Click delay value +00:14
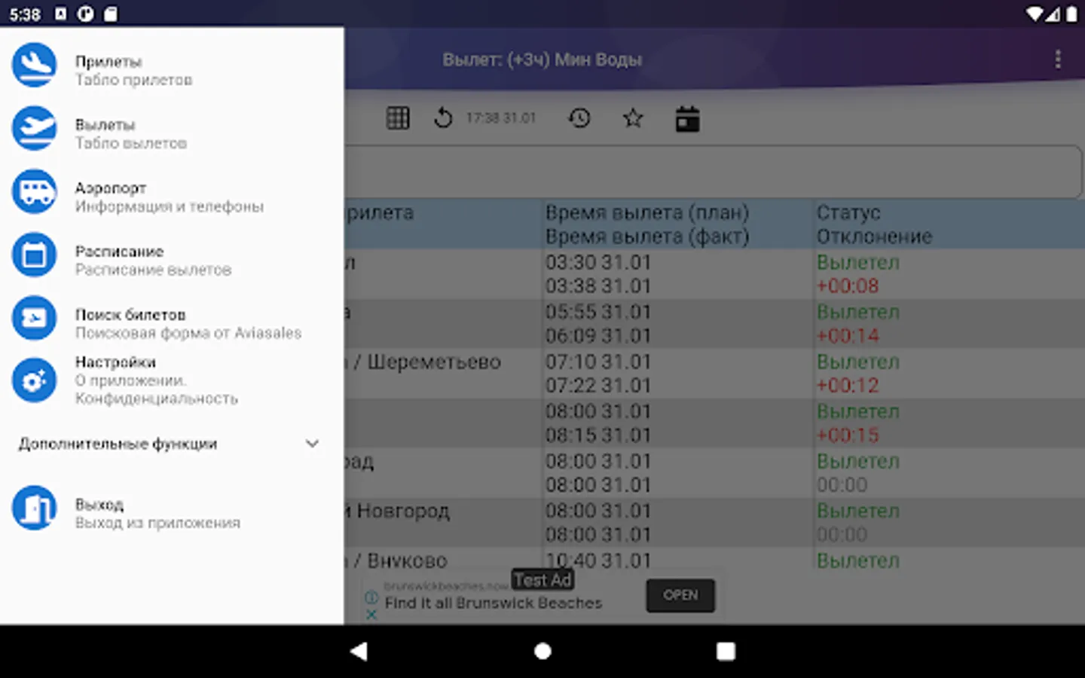 848,336
